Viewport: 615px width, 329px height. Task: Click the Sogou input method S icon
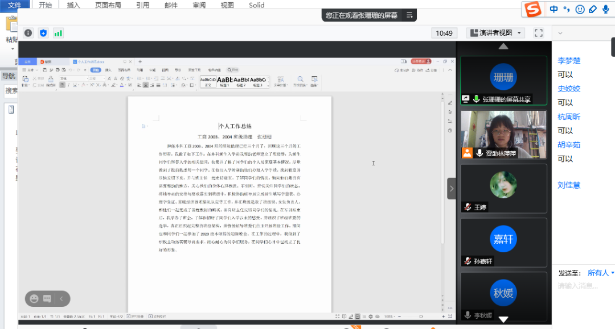click(532, 10)
